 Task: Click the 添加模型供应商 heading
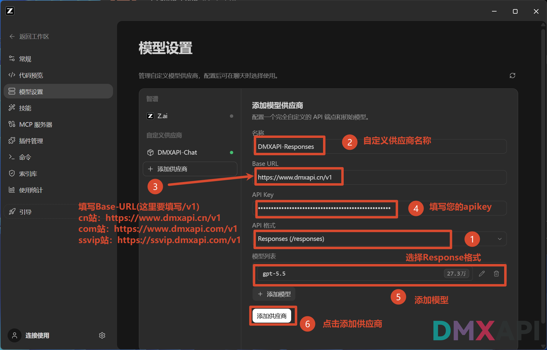point(277,105)
